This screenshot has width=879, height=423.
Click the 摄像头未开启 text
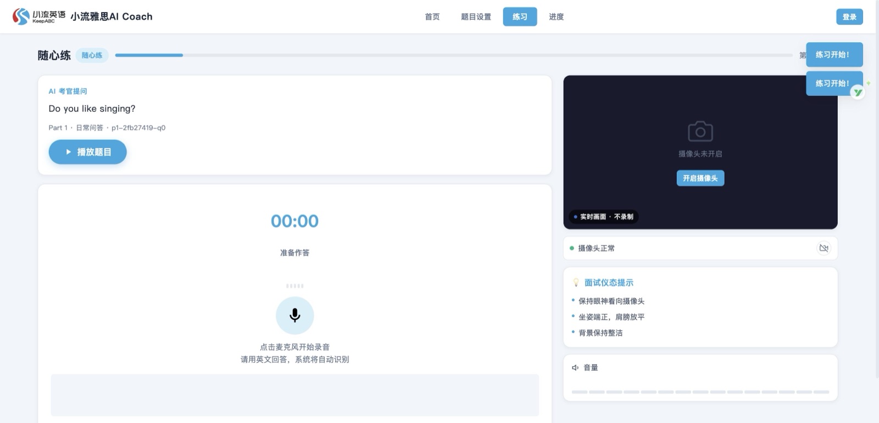[x=700, y=154]
